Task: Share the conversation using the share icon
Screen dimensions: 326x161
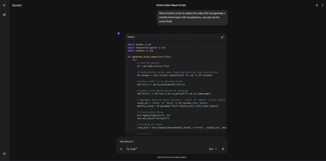Action: click(317, 5)
